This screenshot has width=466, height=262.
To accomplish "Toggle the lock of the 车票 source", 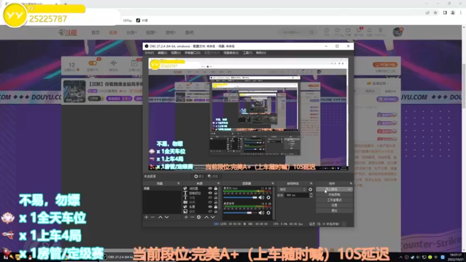I will click(216, 207).
